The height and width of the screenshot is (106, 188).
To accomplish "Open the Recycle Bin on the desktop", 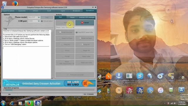I will click(x=4, y=3).
